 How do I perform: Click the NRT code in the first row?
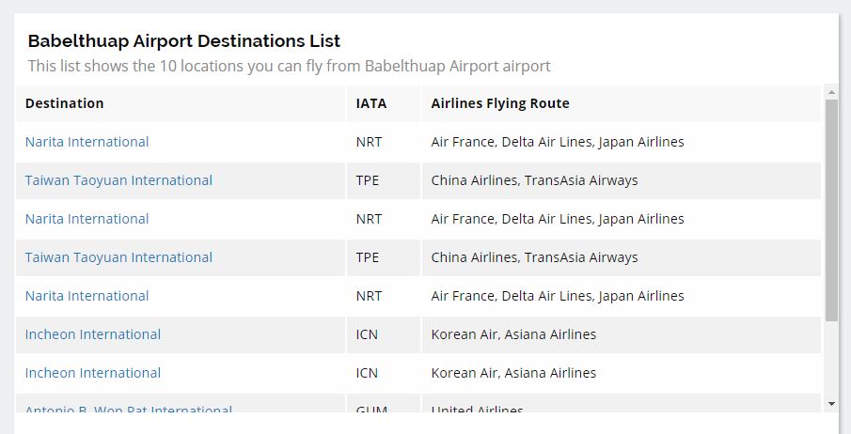point(369,142)
